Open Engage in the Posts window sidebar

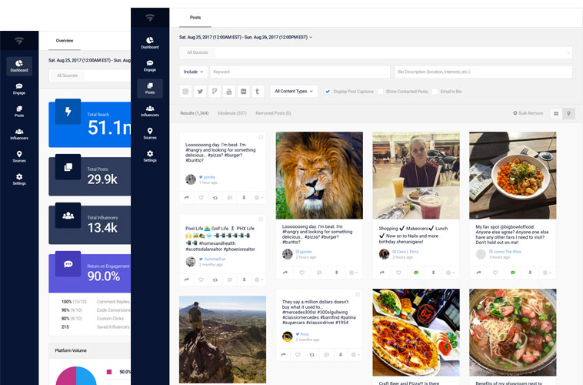point(150,65)
